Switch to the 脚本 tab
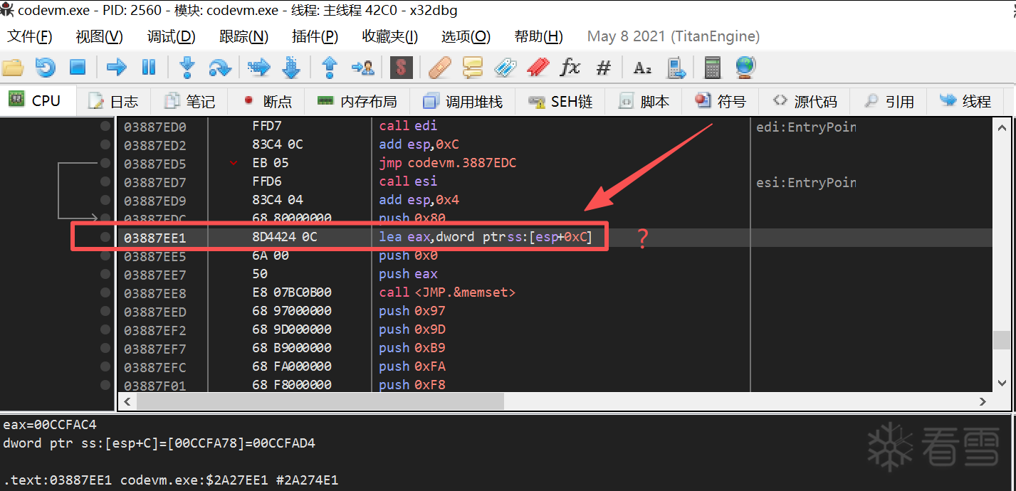Screen dimensions: 1016x491 tap(644, 102)
